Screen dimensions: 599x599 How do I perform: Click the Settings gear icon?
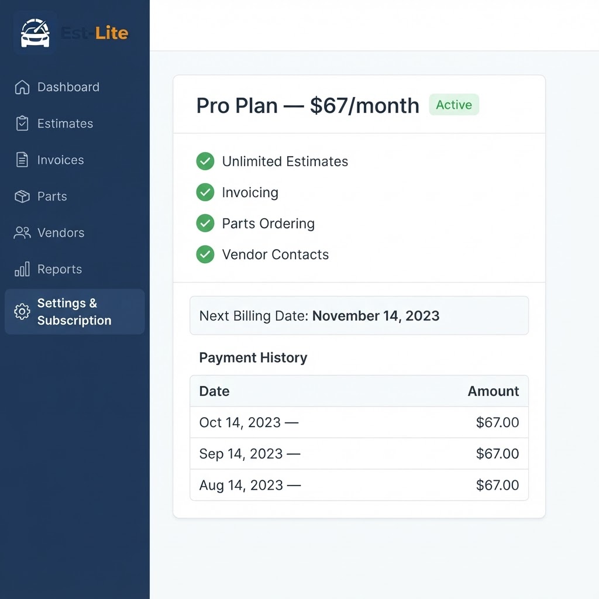(22, 312)
